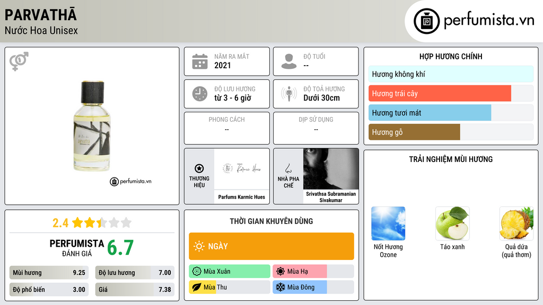Click the green 6.7 Perfumista score

(x=120, y=248)
